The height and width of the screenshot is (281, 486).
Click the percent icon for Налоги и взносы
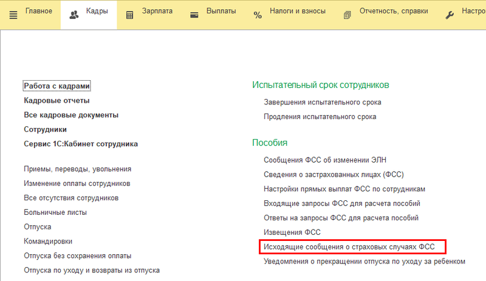pos(258,15)
